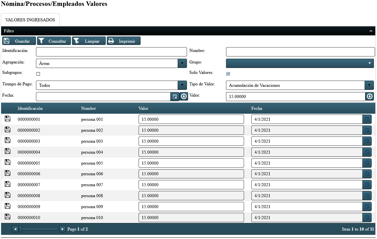Click the Consultar button
This screenshot has height=239, width=377.
pos(54,41)
